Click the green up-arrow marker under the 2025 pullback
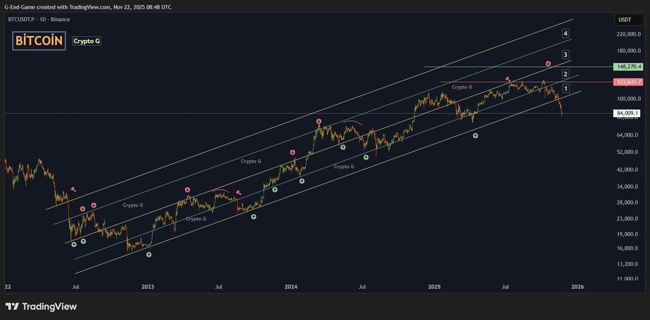Viewport: 650px width, 320px height. [476, 136]
